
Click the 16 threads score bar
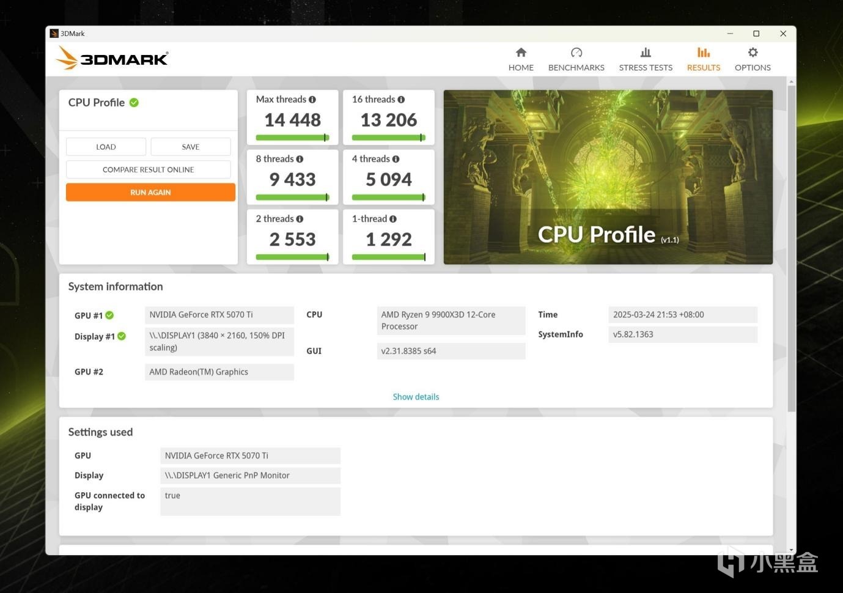point(389,138)
